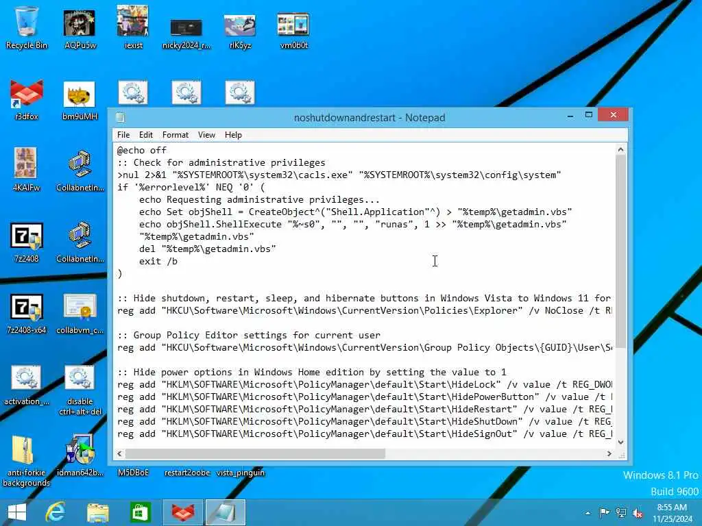Viewport: 702px width, 526px height.
Task: Open the Notepad Edit menu
Action: pos(145,135)
